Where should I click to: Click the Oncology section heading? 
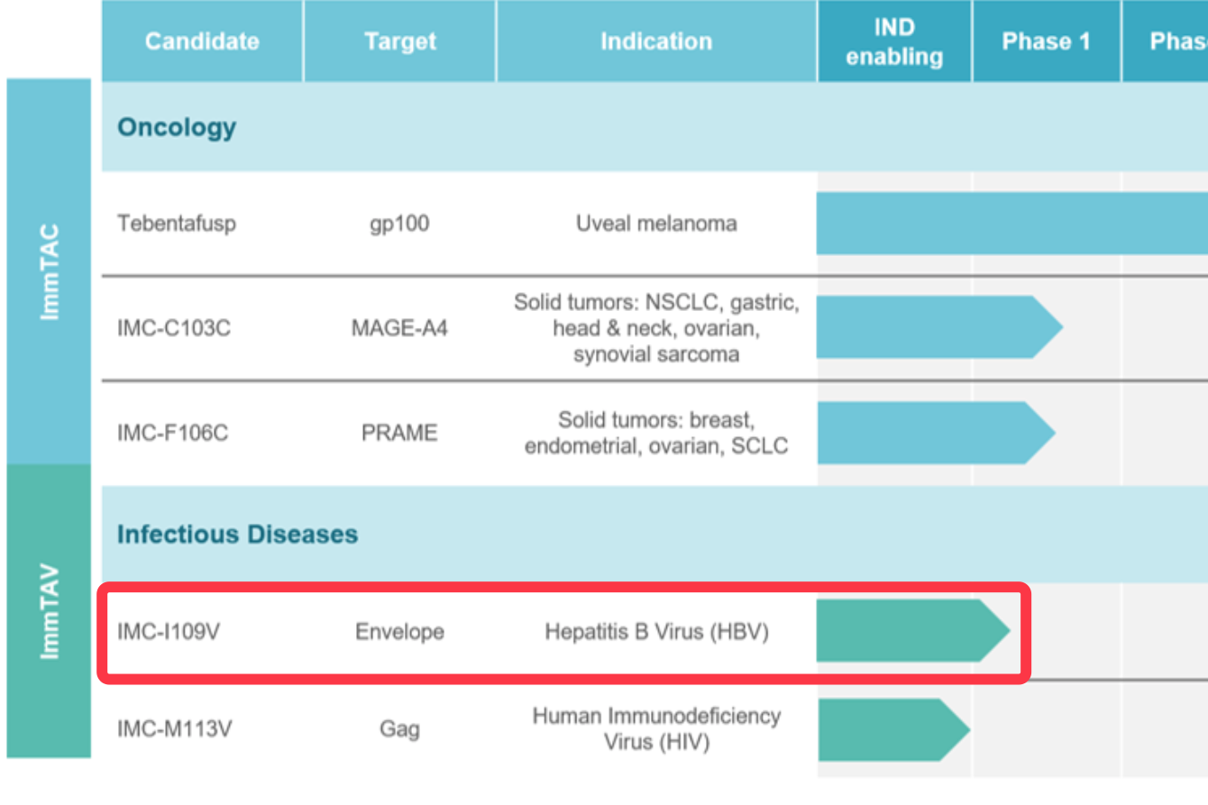coord(177,127)
